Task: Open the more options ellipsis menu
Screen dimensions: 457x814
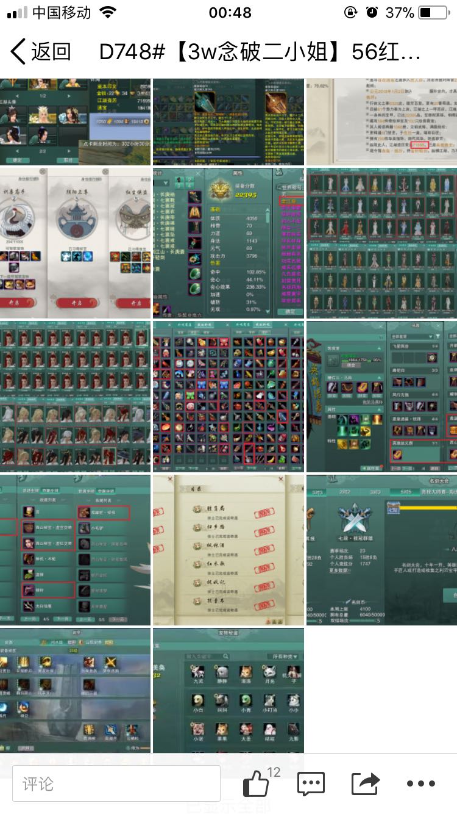Action: click(x=421, y=784)
